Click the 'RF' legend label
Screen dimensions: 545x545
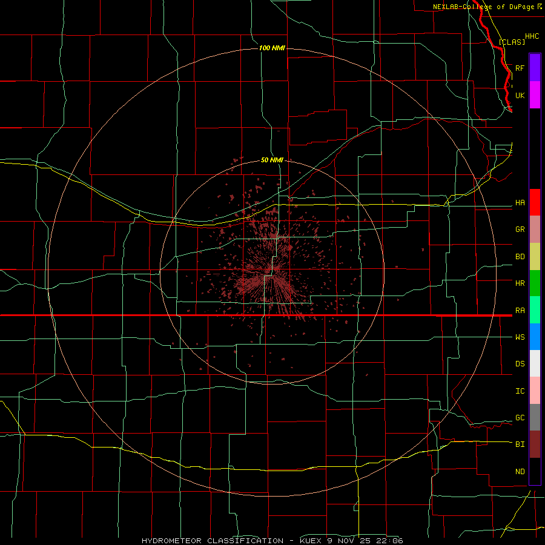pos(520,68)
